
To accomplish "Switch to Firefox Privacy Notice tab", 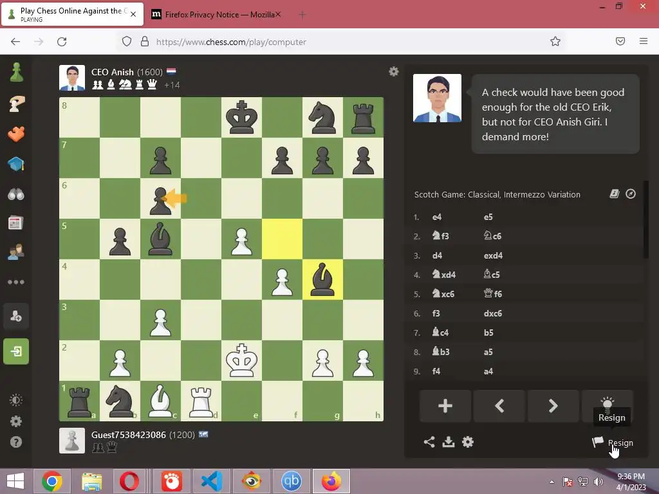I will coord(220,15).
